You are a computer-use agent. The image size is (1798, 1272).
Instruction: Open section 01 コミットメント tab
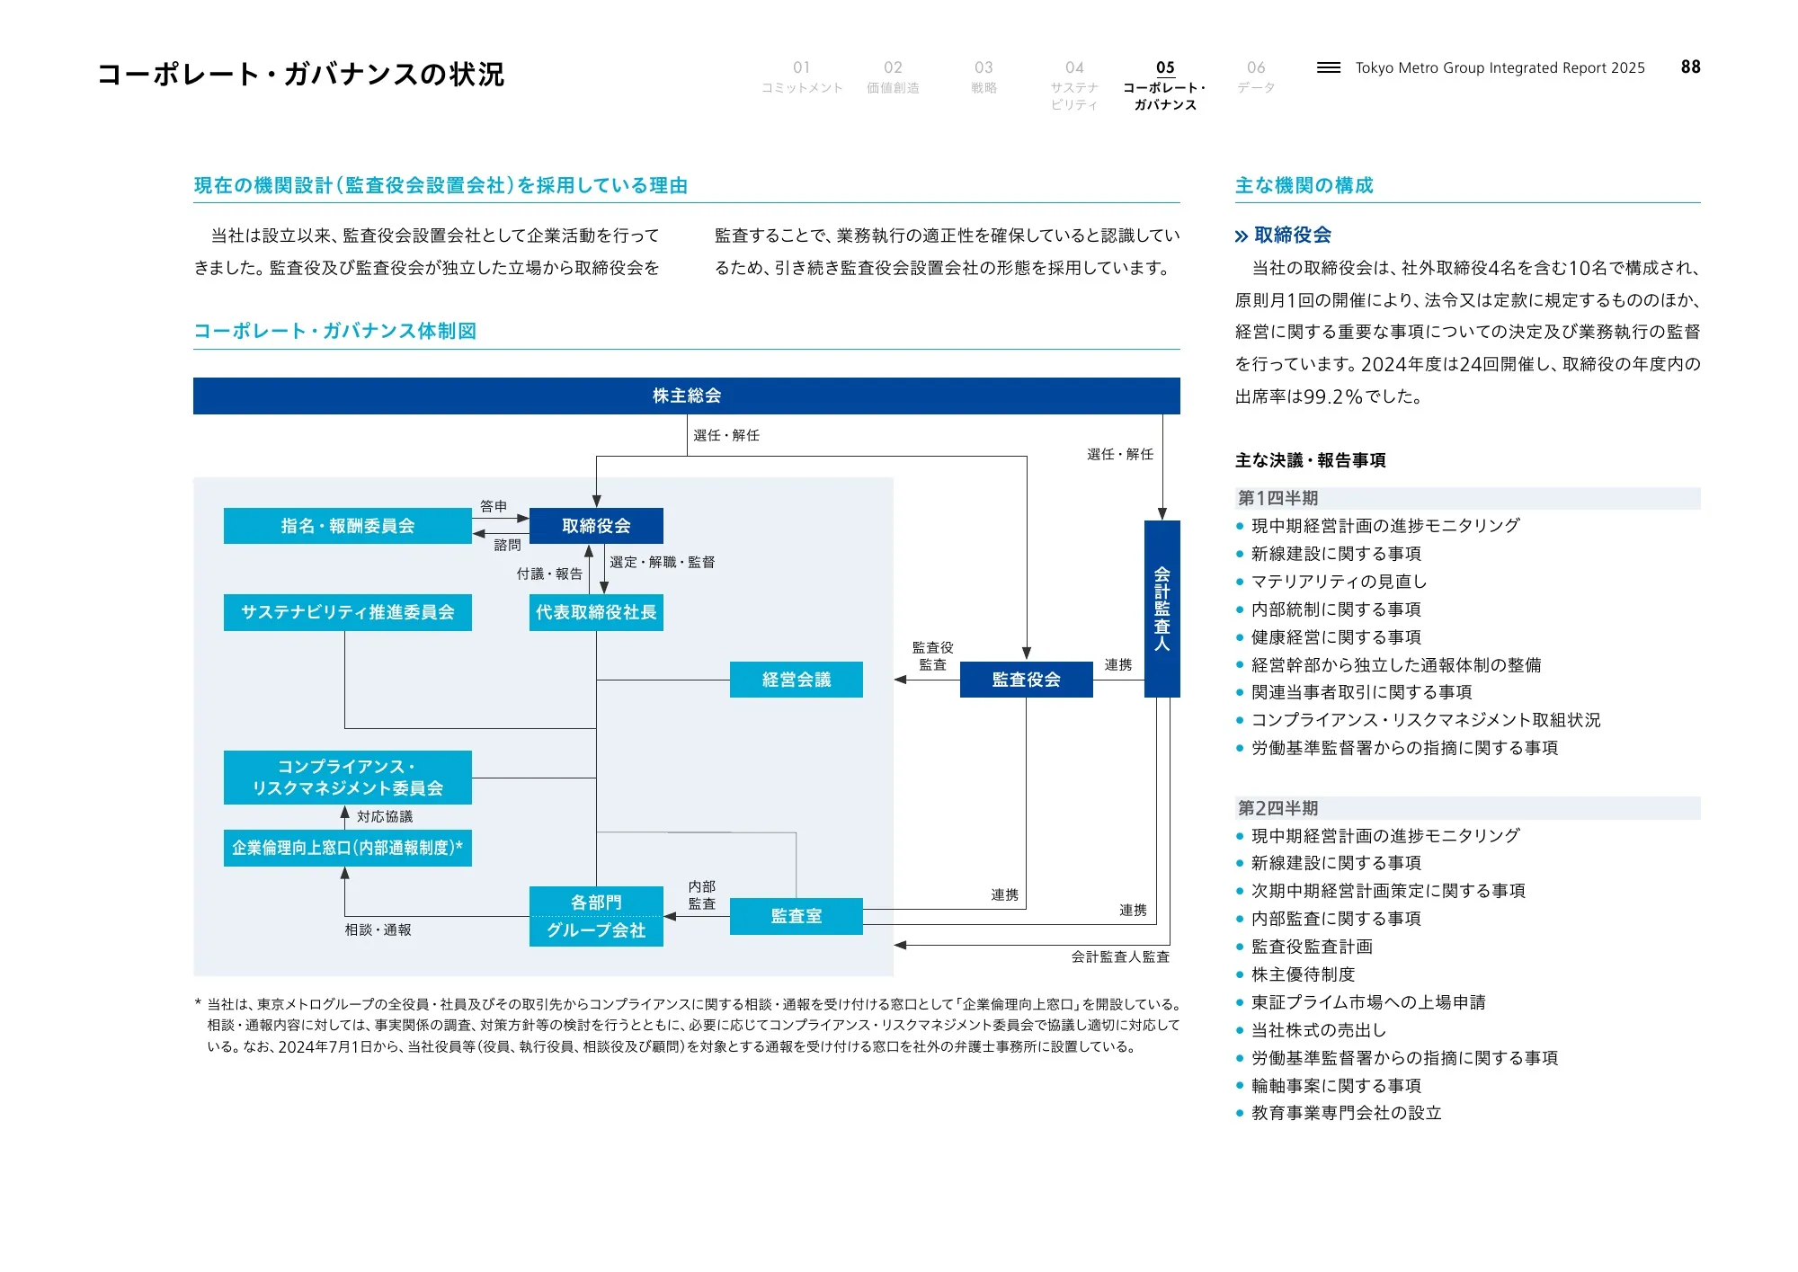tap(802, 77)
